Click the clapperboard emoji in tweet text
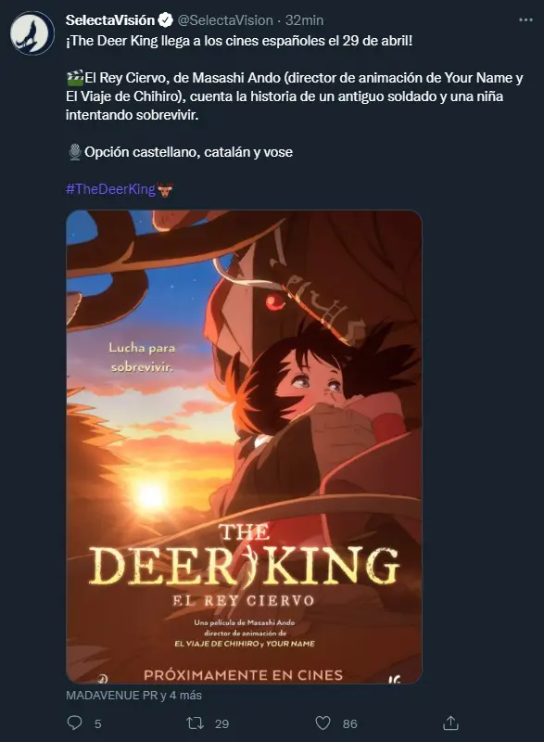Image resolution: width=544 pixels, height=742 pixels. pyautogui.click(x=75, y=77)
